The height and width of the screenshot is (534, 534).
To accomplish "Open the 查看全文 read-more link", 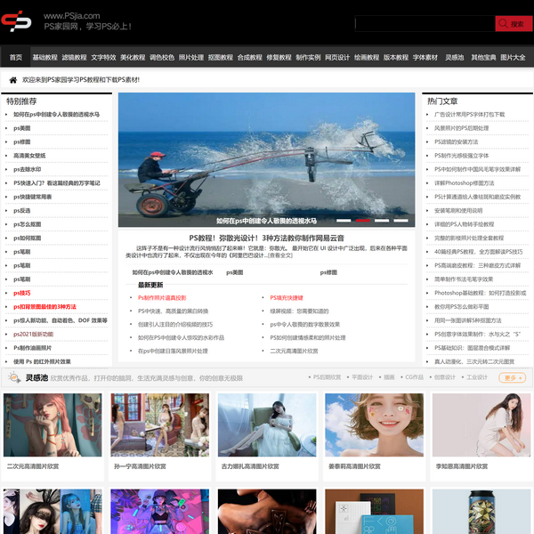I will 280,255.
